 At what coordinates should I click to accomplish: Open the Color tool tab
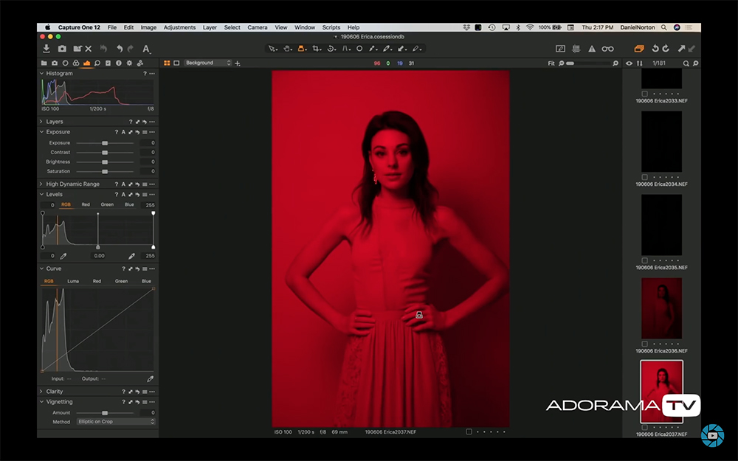[76, 63]
